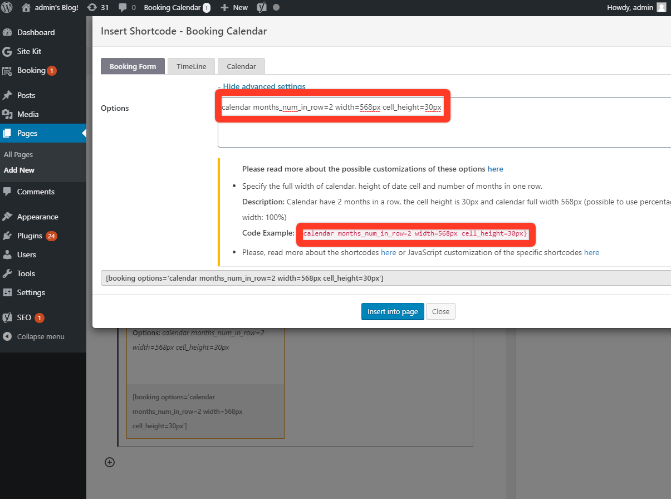Open Site Kit menu item
671x499 pixels.
pyautogui.click(x=43, y=51)
